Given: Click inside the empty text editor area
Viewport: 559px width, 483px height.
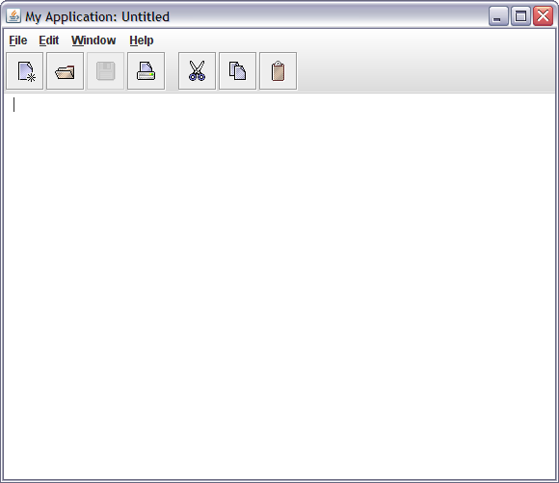Looking at the screenshot, I should [x=279, y=286].
